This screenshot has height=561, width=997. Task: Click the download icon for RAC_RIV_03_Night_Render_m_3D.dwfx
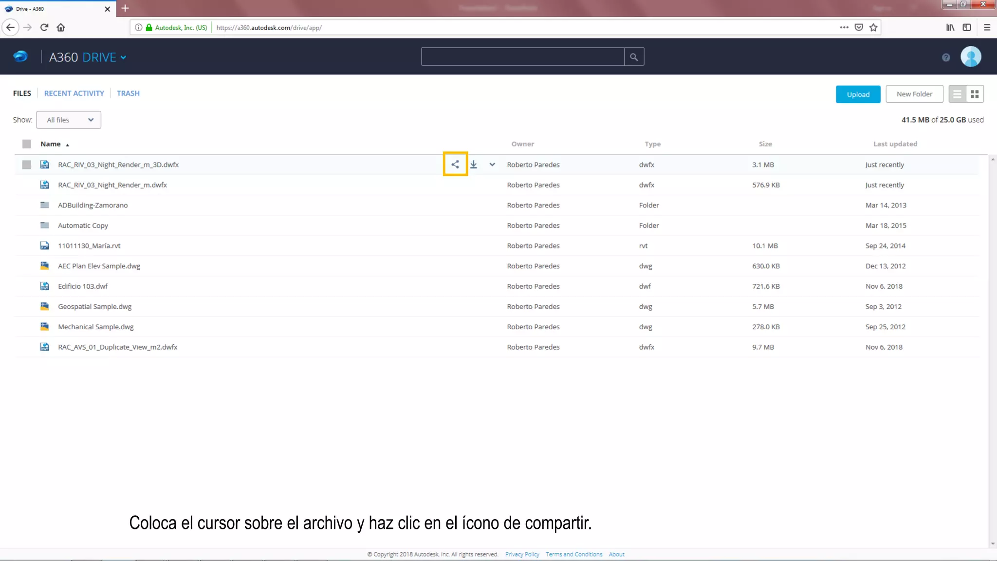pyautogui.click(x=473, y=165)
